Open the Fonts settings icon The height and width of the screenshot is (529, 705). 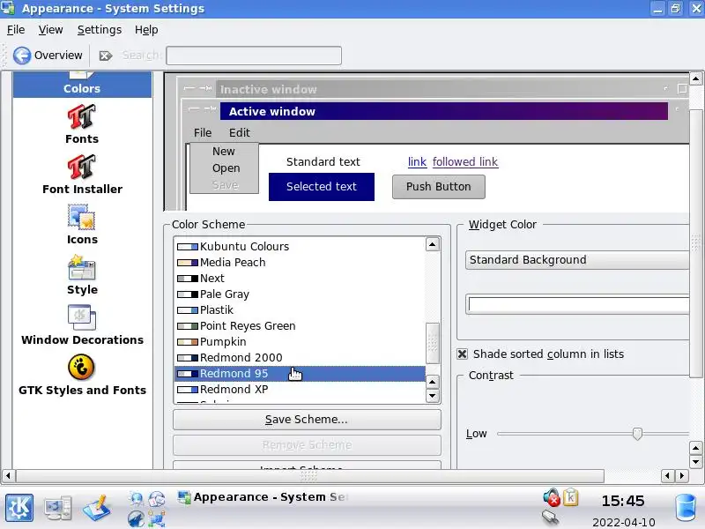pyautogui.click(x=81, y=124)
